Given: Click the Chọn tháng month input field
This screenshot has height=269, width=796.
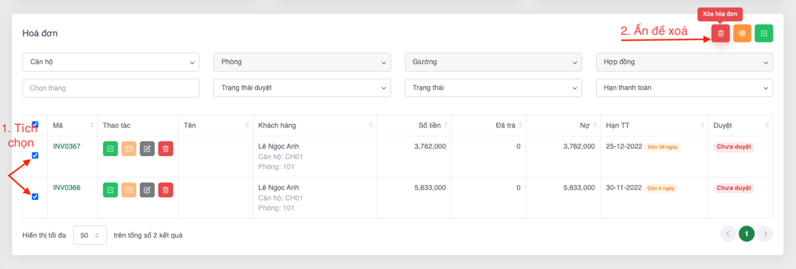Looking at the screenshot, I should pyautogui.click(x=111, y=88).
